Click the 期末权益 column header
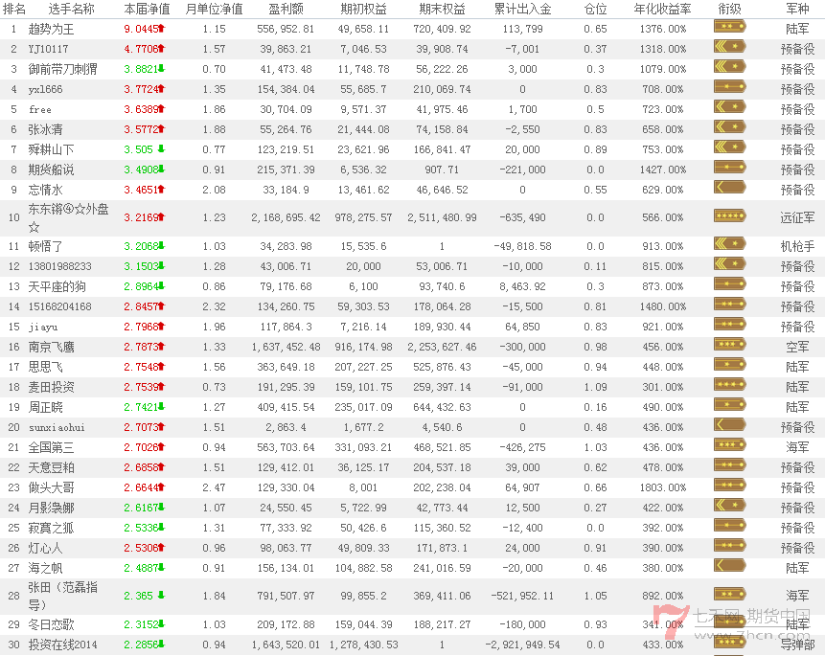This screenshot has height=656, width=825. point(442,9)
